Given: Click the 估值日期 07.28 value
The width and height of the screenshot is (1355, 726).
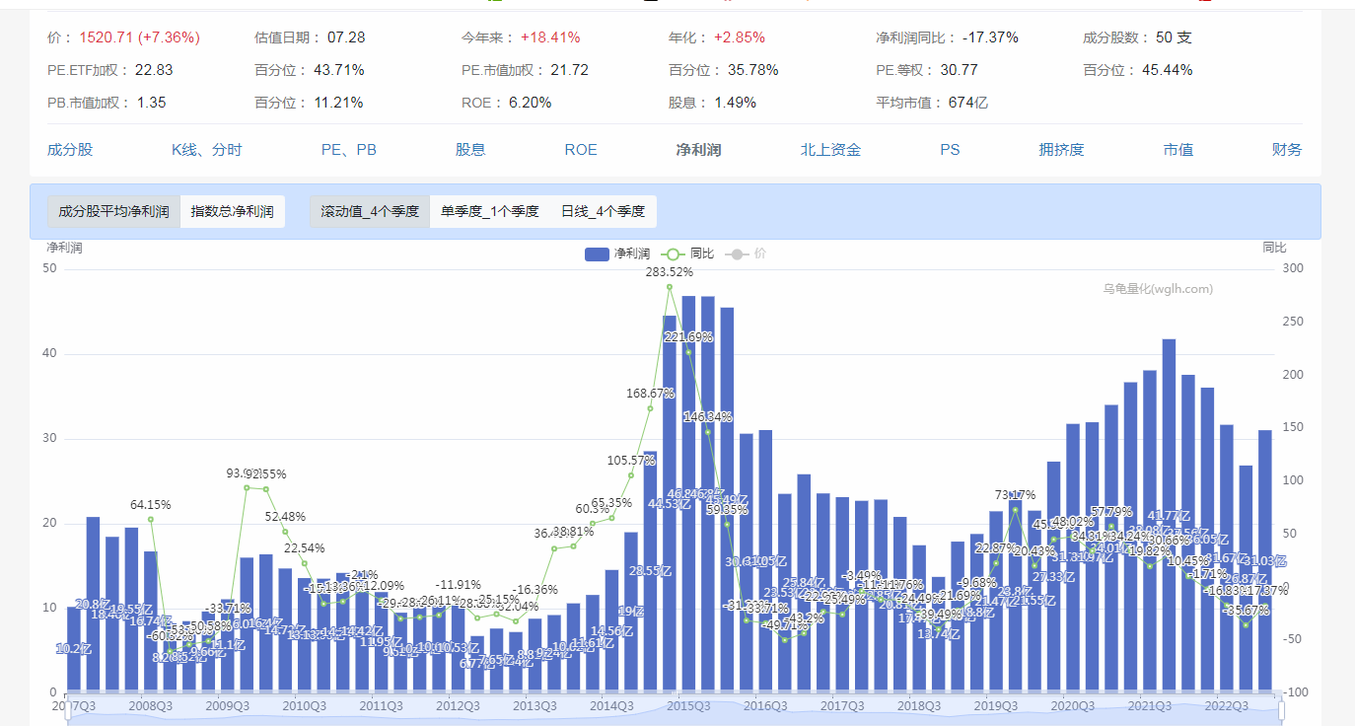Looking at the screenshot, I should pos(346,37).
